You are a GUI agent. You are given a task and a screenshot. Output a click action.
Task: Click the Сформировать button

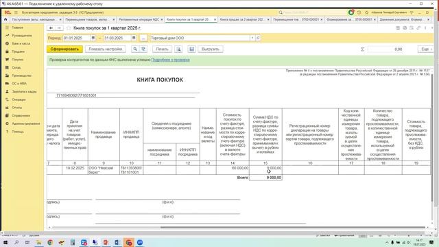tap(64, 49)
